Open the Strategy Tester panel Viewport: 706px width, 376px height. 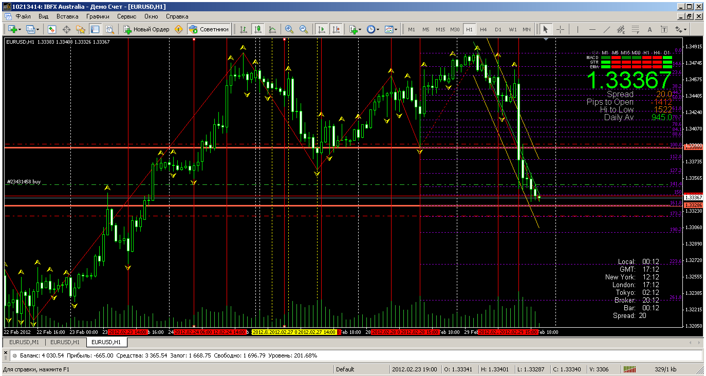[109, 29]
